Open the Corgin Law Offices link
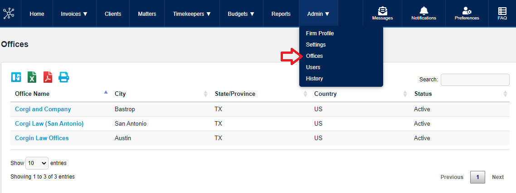The image size is (516, 193). (42, 138)
